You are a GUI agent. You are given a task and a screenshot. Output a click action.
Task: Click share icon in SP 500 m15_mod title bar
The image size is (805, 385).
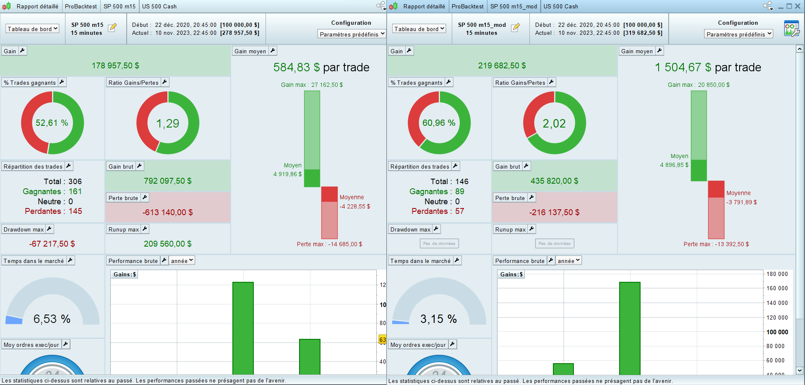(768, 6)
